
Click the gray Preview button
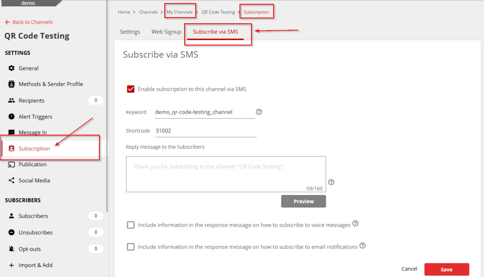(304, 201)
